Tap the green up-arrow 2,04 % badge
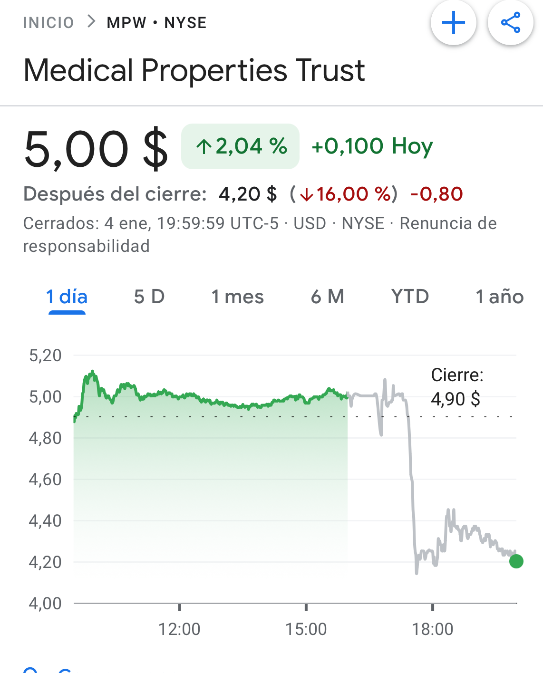 pyautogui.click(x=241, y=146)
